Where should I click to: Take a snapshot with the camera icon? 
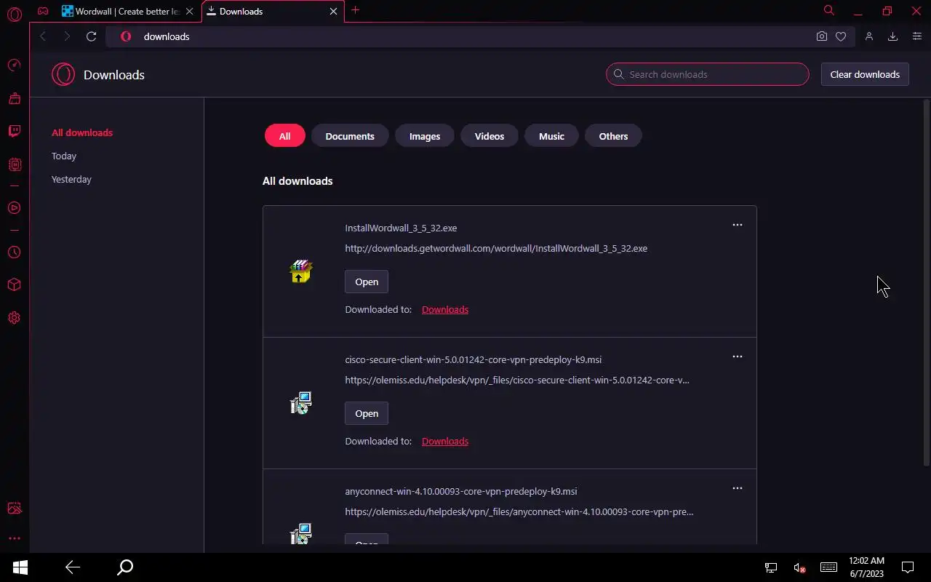821,36
